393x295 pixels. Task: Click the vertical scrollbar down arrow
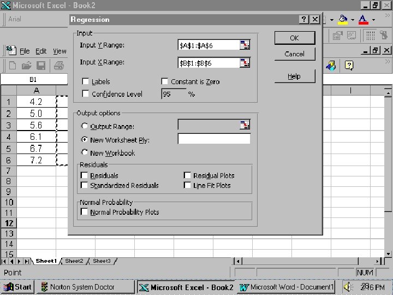coord(388,253)
